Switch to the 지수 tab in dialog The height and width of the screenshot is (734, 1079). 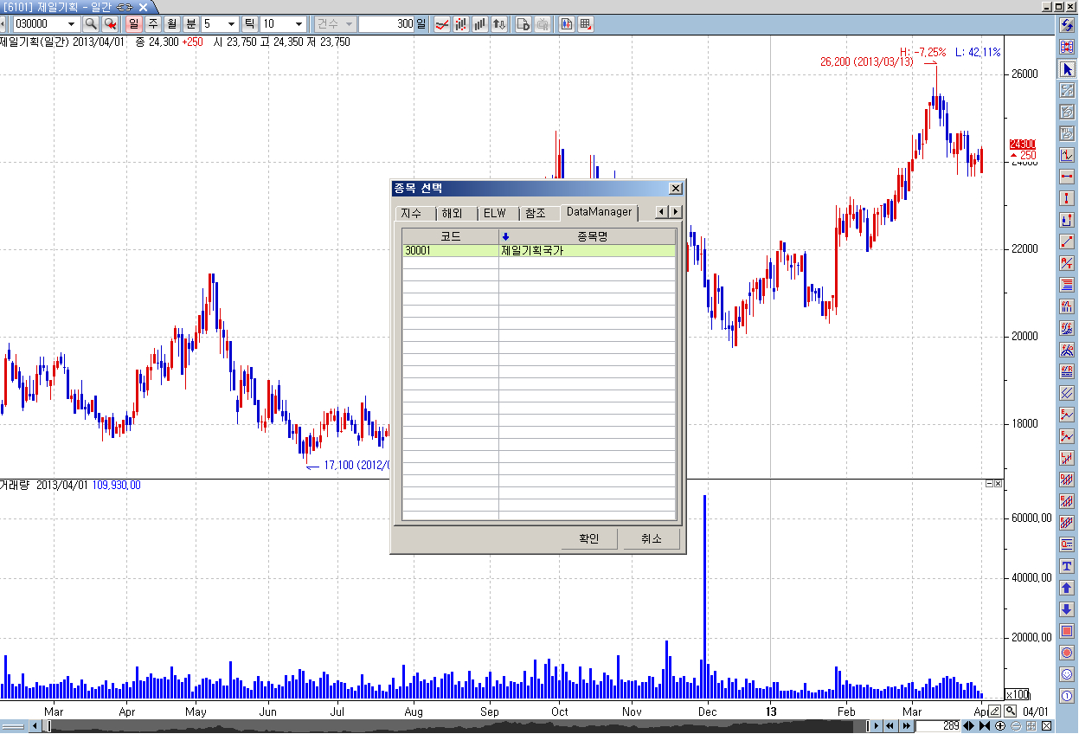[x=411, y=213]
